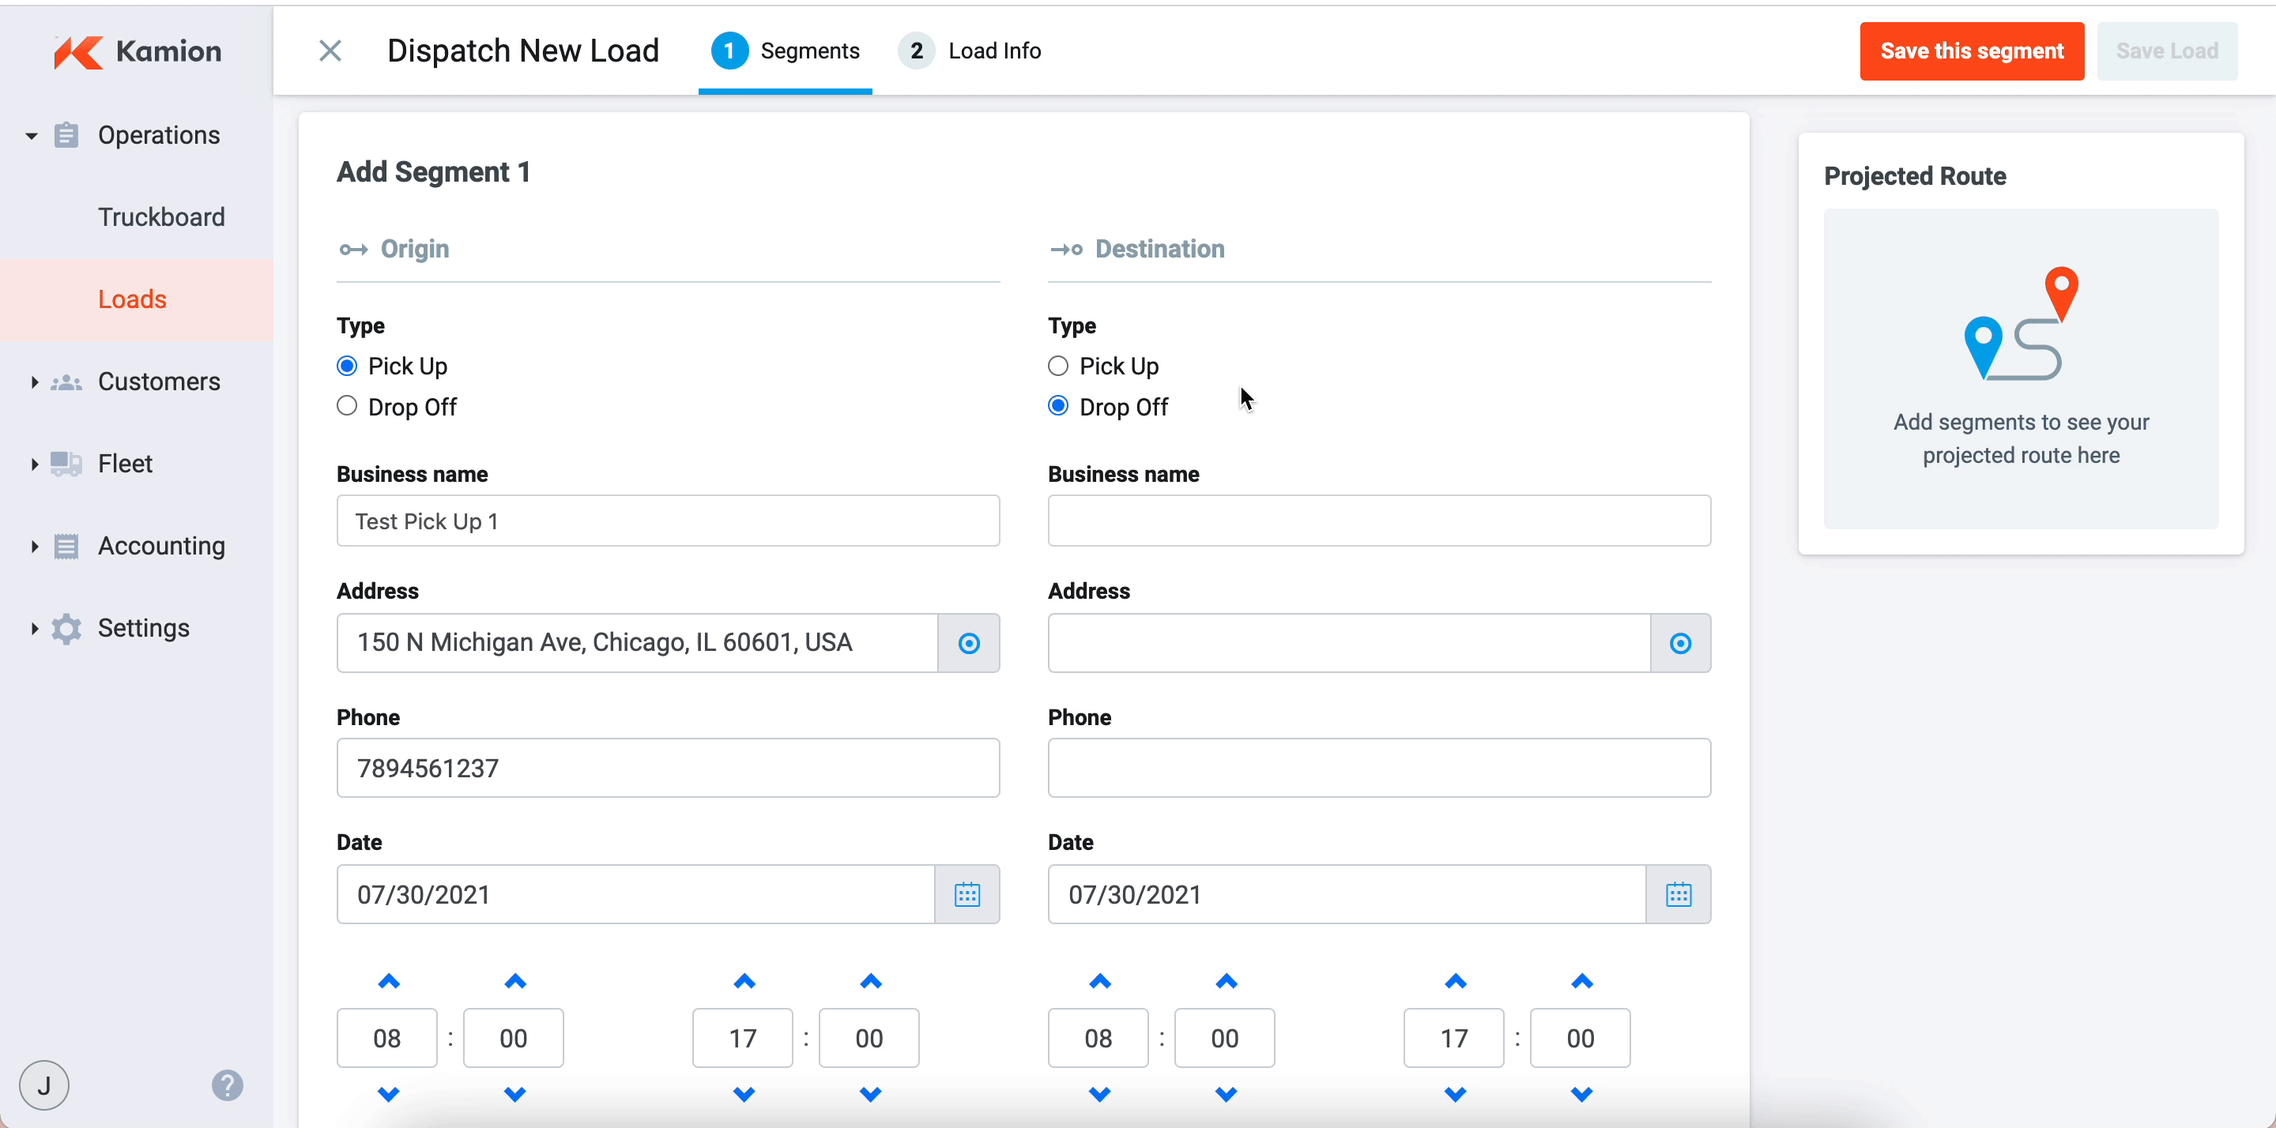Image resolution: width=2276 pixels, height=1128 pixels.
Task: Click the Destination Business name field
Action: coord(1378,521)
